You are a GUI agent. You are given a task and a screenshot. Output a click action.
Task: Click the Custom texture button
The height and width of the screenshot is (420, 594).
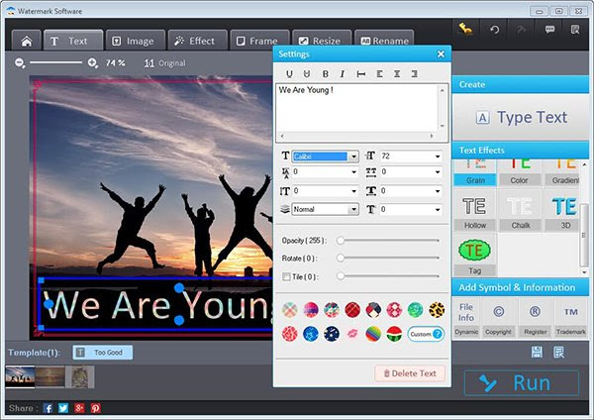click(x=426, y=334)
